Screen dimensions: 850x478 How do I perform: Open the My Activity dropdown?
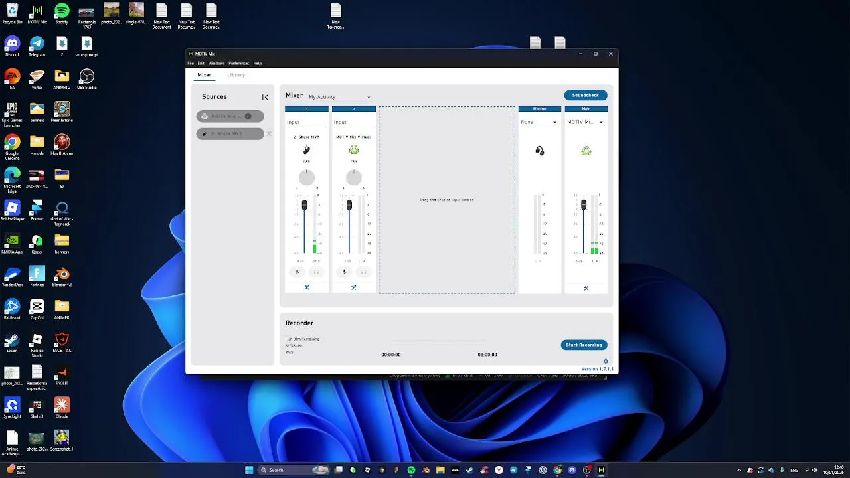click(339, 97)
